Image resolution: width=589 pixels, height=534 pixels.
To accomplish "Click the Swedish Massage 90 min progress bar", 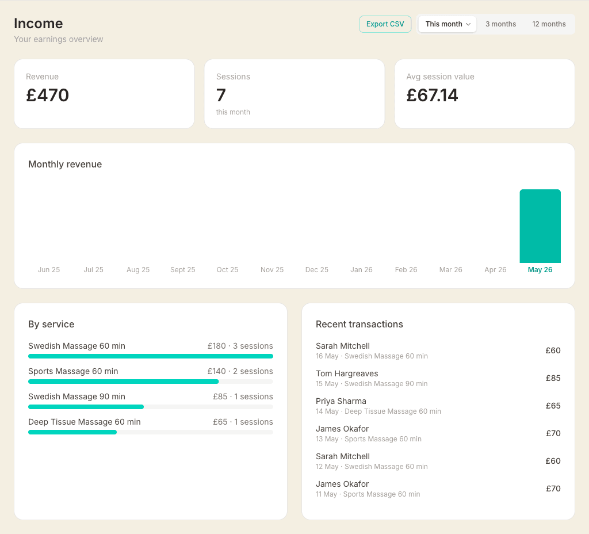I will (x=151, y=407).
